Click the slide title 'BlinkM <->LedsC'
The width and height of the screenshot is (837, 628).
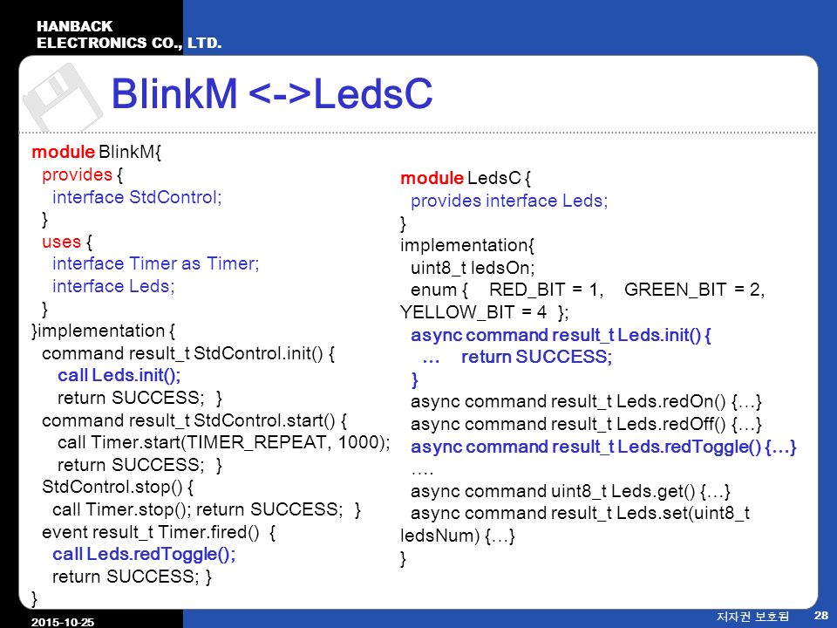tap(272, 94)
